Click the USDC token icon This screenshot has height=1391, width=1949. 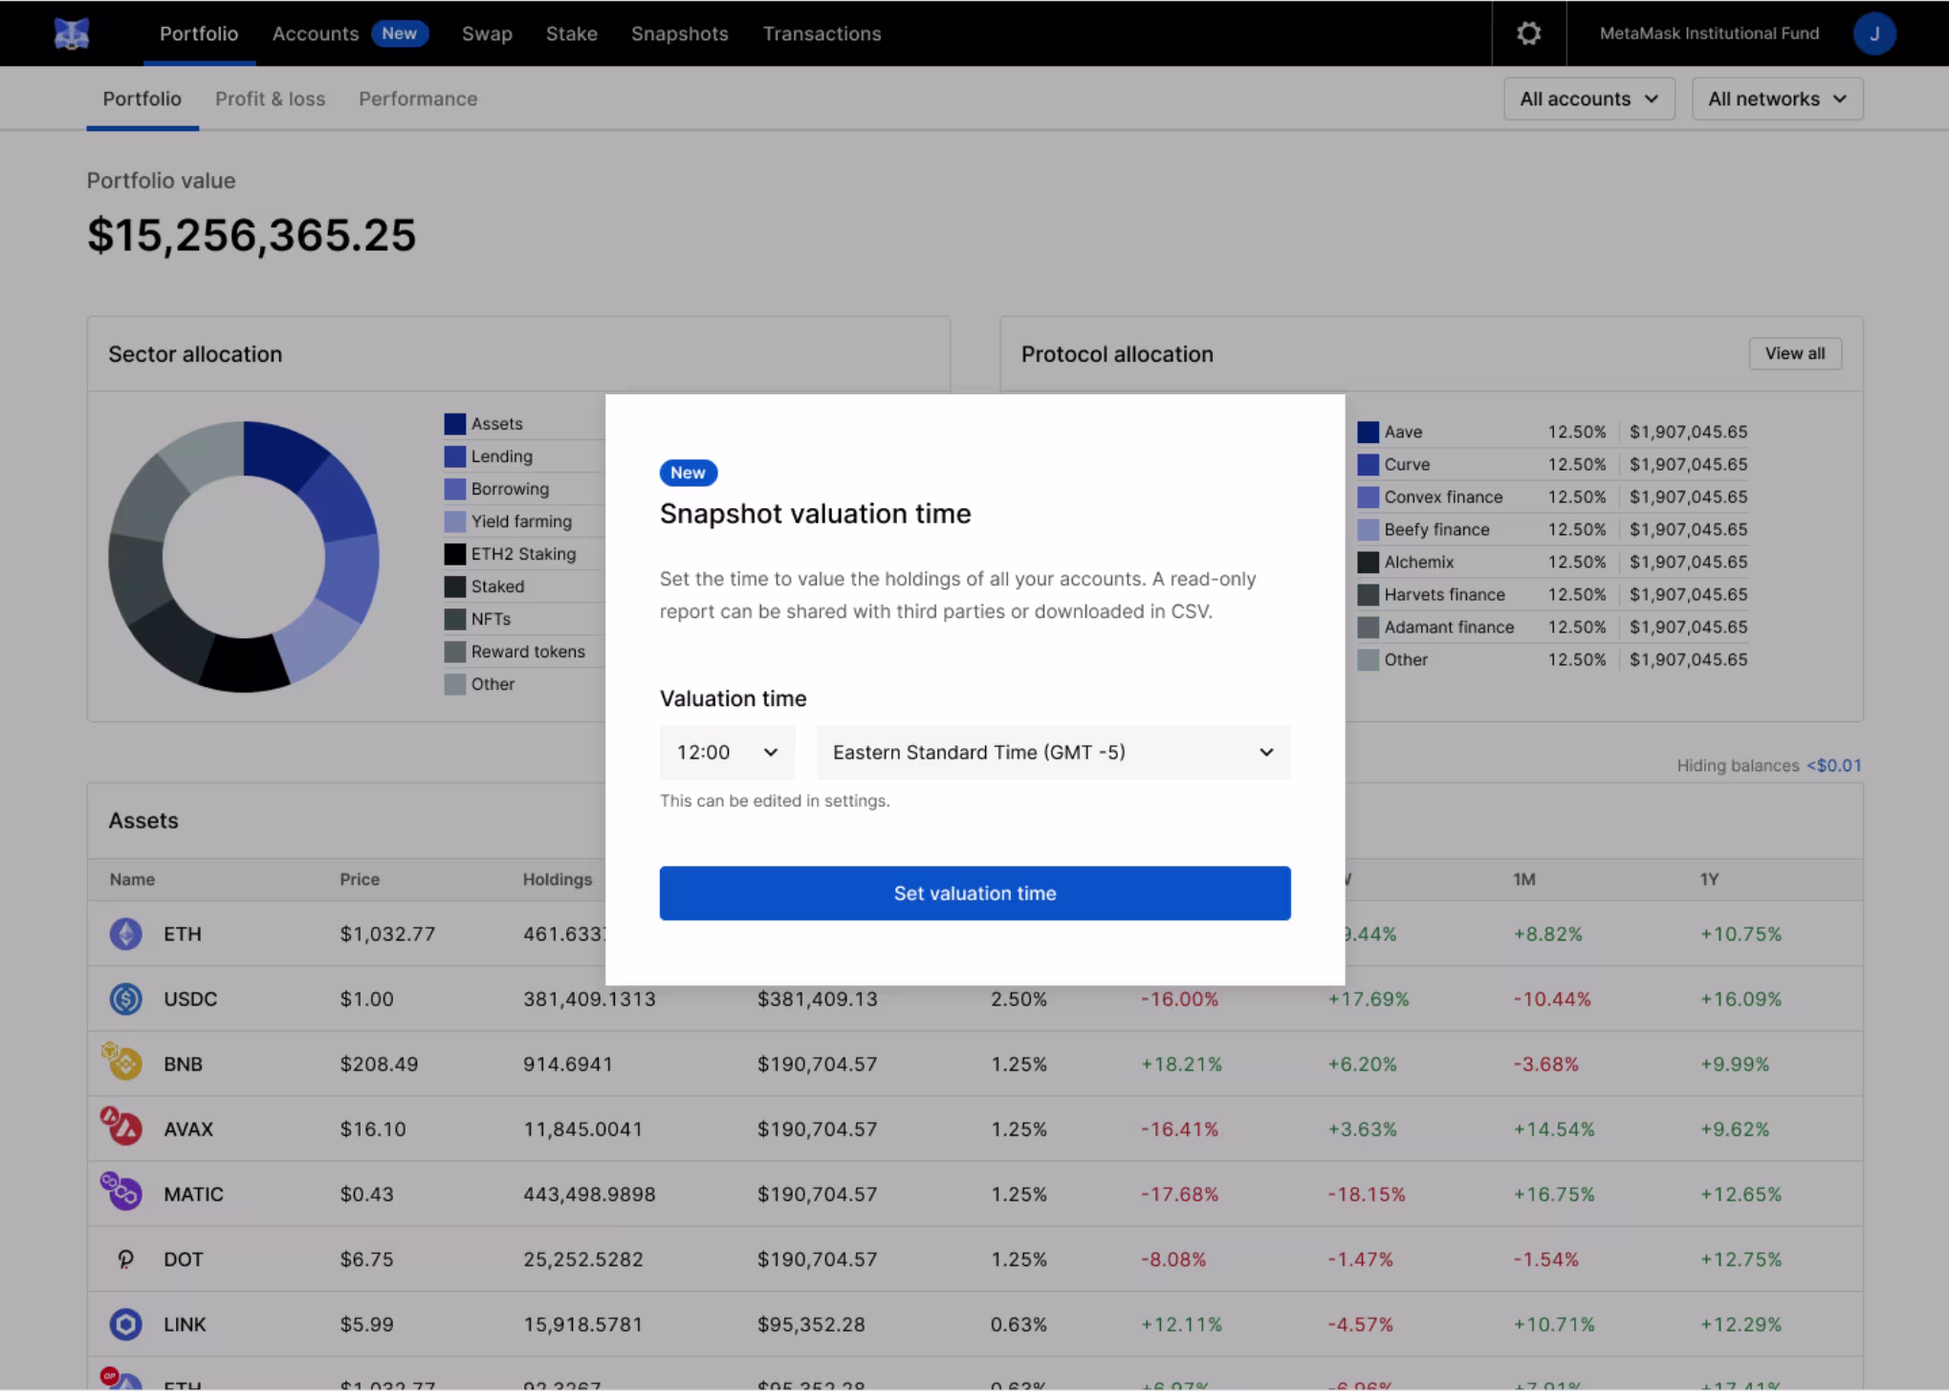pyautogui.click(x=125, y=999)
